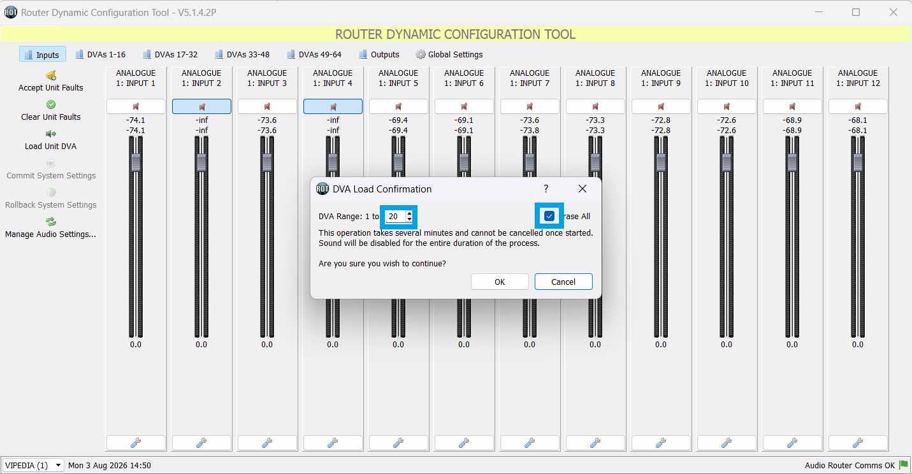The image size is (912, 474).
Task: Click Input 9 fader handle
Action: tap(661, 161)
